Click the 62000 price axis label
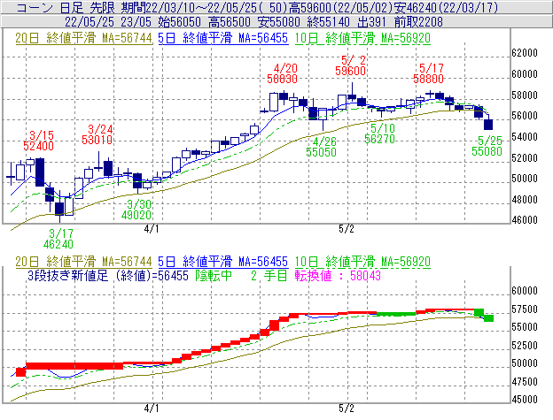 (x=525, y=53)
